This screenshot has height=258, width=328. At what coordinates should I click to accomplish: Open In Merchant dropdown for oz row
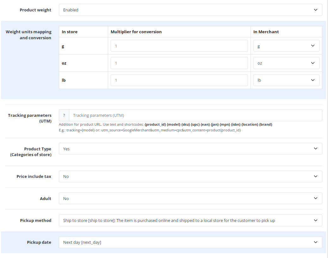point(286,63)
